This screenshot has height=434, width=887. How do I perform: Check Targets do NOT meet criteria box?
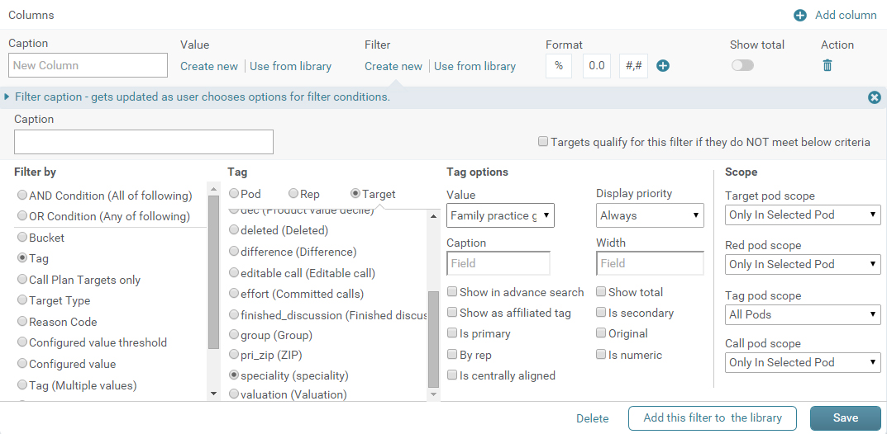543,142
